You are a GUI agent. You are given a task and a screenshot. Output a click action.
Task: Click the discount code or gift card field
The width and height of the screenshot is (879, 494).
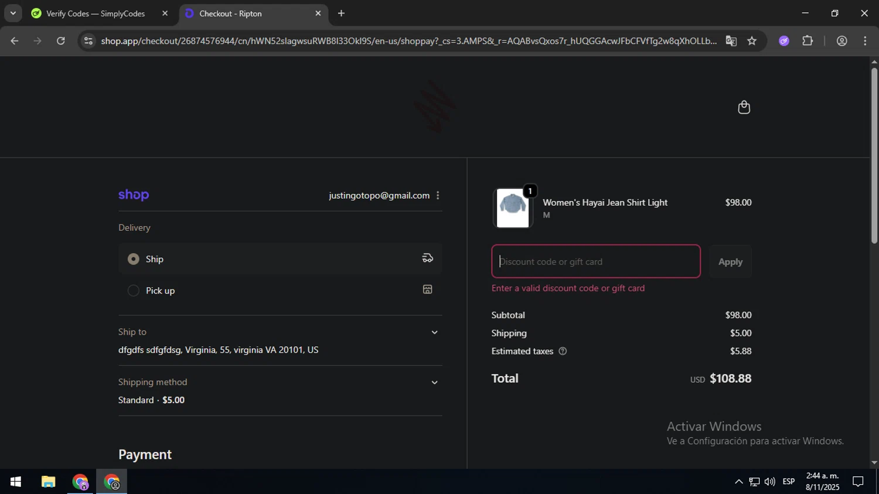pyautogui.click(x=596, y=261)
